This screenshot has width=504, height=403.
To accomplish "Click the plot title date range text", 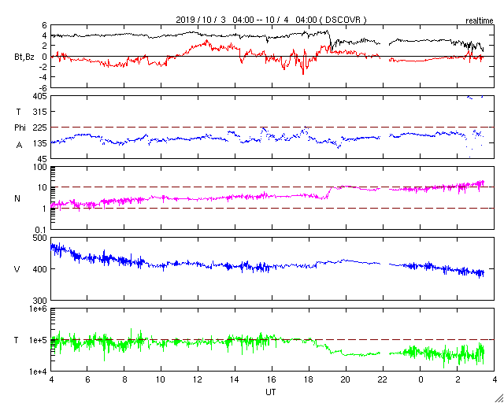I will [x=271, y=20].
